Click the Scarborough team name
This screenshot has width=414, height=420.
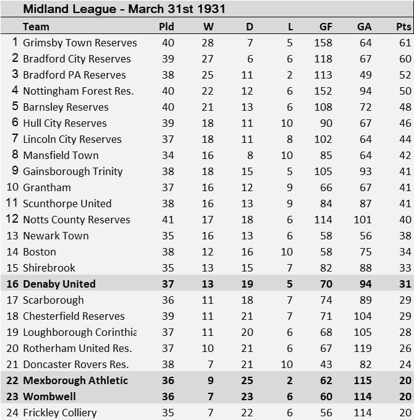click(53, 300)
